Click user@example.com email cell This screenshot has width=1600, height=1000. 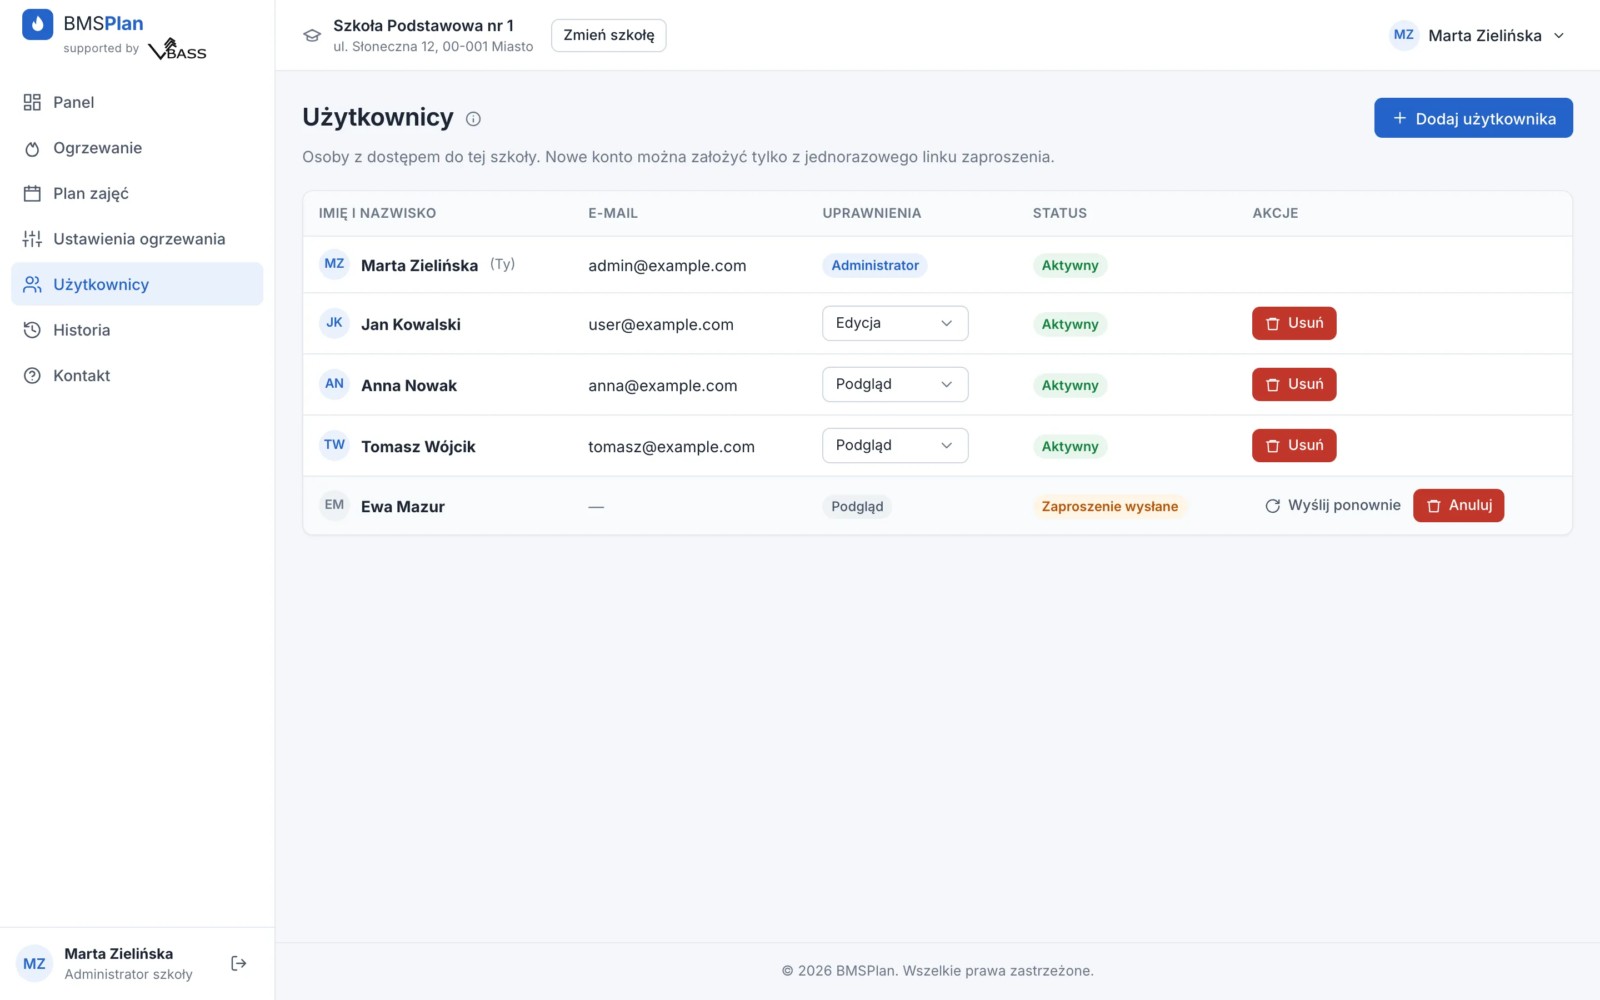click(x=661, y=324)
